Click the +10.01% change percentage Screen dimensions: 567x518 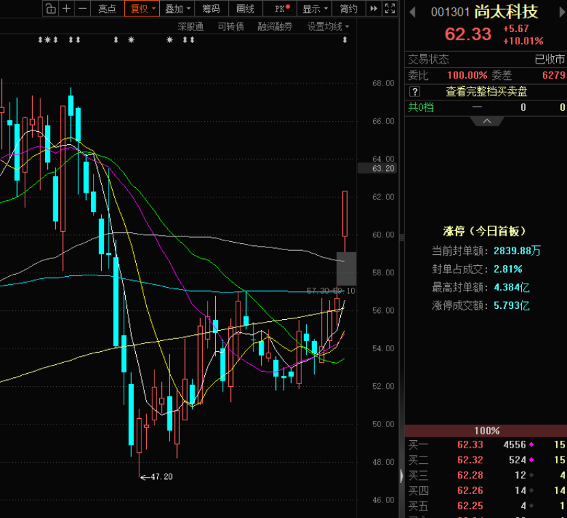point(523,41)
